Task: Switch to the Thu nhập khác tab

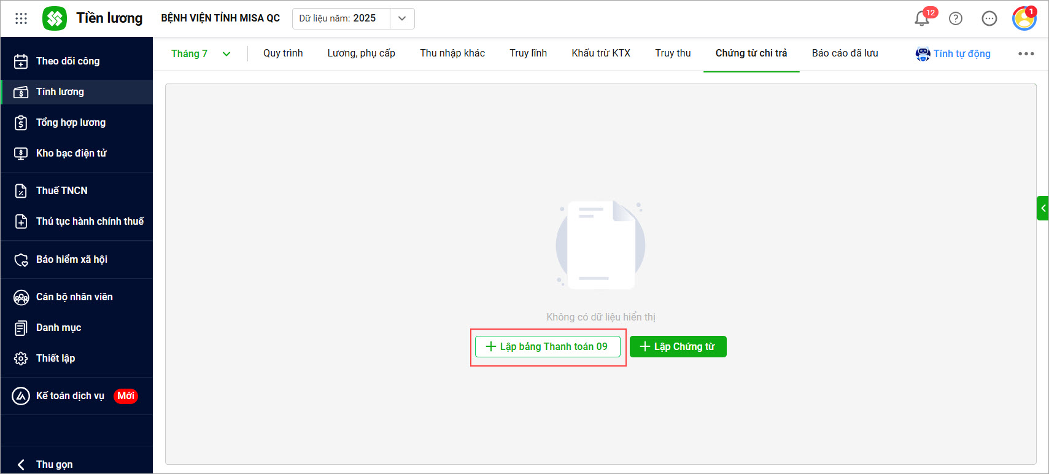Action: pos(452,53)
